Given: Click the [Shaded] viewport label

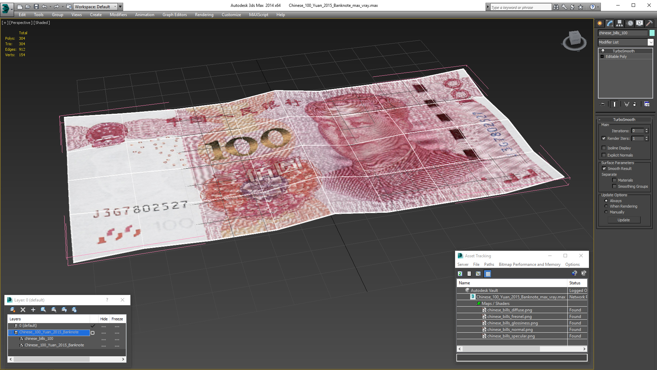Looking at the screenshot, I should point(42,23).
